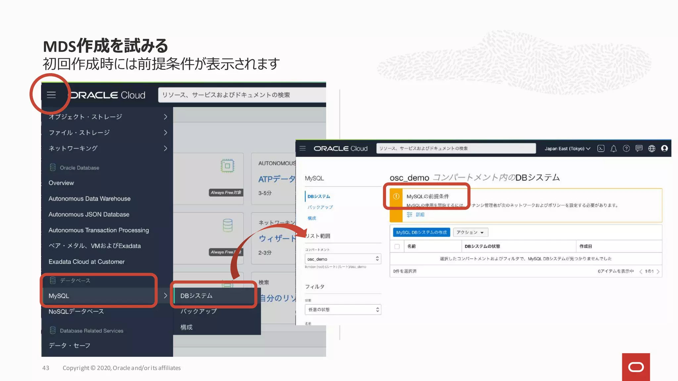Click the compute chip icon on Always Free card
Viewport: 678px width, 381px height.
click(227, 166)
